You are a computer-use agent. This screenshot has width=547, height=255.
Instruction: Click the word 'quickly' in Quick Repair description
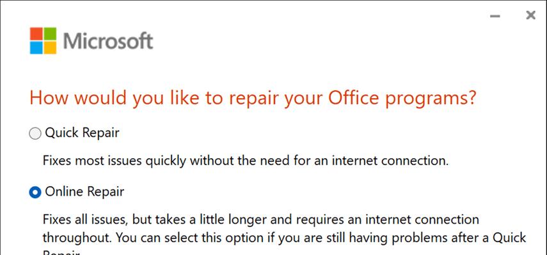coord(166,162)
